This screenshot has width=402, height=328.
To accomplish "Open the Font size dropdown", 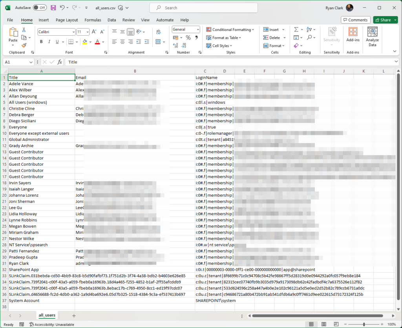I will coord(88,32).
